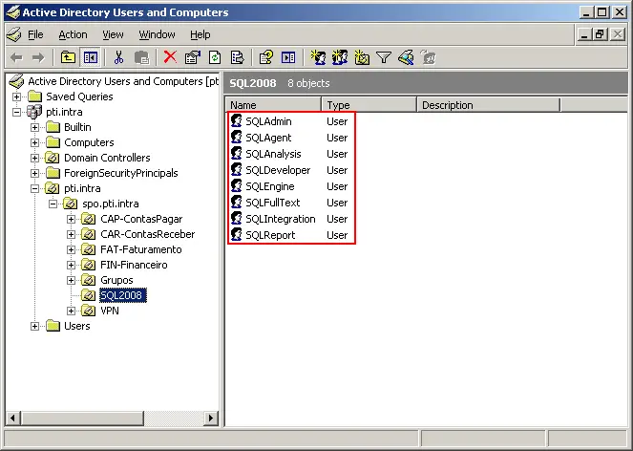Viewport: 633px width, 451px height.
Task: Click the MMC icon left of File menu
Action: point(14,34)
